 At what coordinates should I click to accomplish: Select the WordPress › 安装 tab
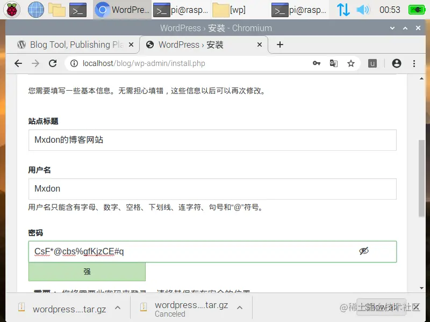click(203, 45)
